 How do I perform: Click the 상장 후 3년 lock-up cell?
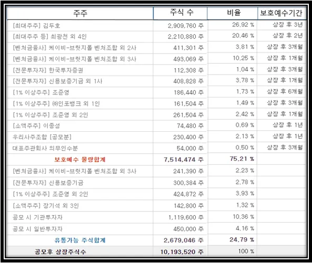(287, 25)
